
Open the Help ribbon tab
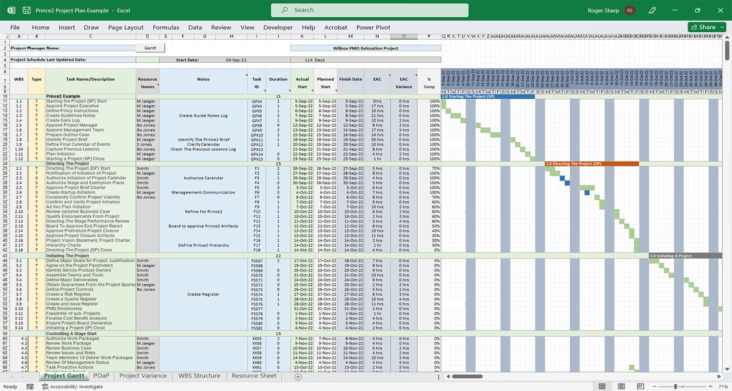point(309,27)
